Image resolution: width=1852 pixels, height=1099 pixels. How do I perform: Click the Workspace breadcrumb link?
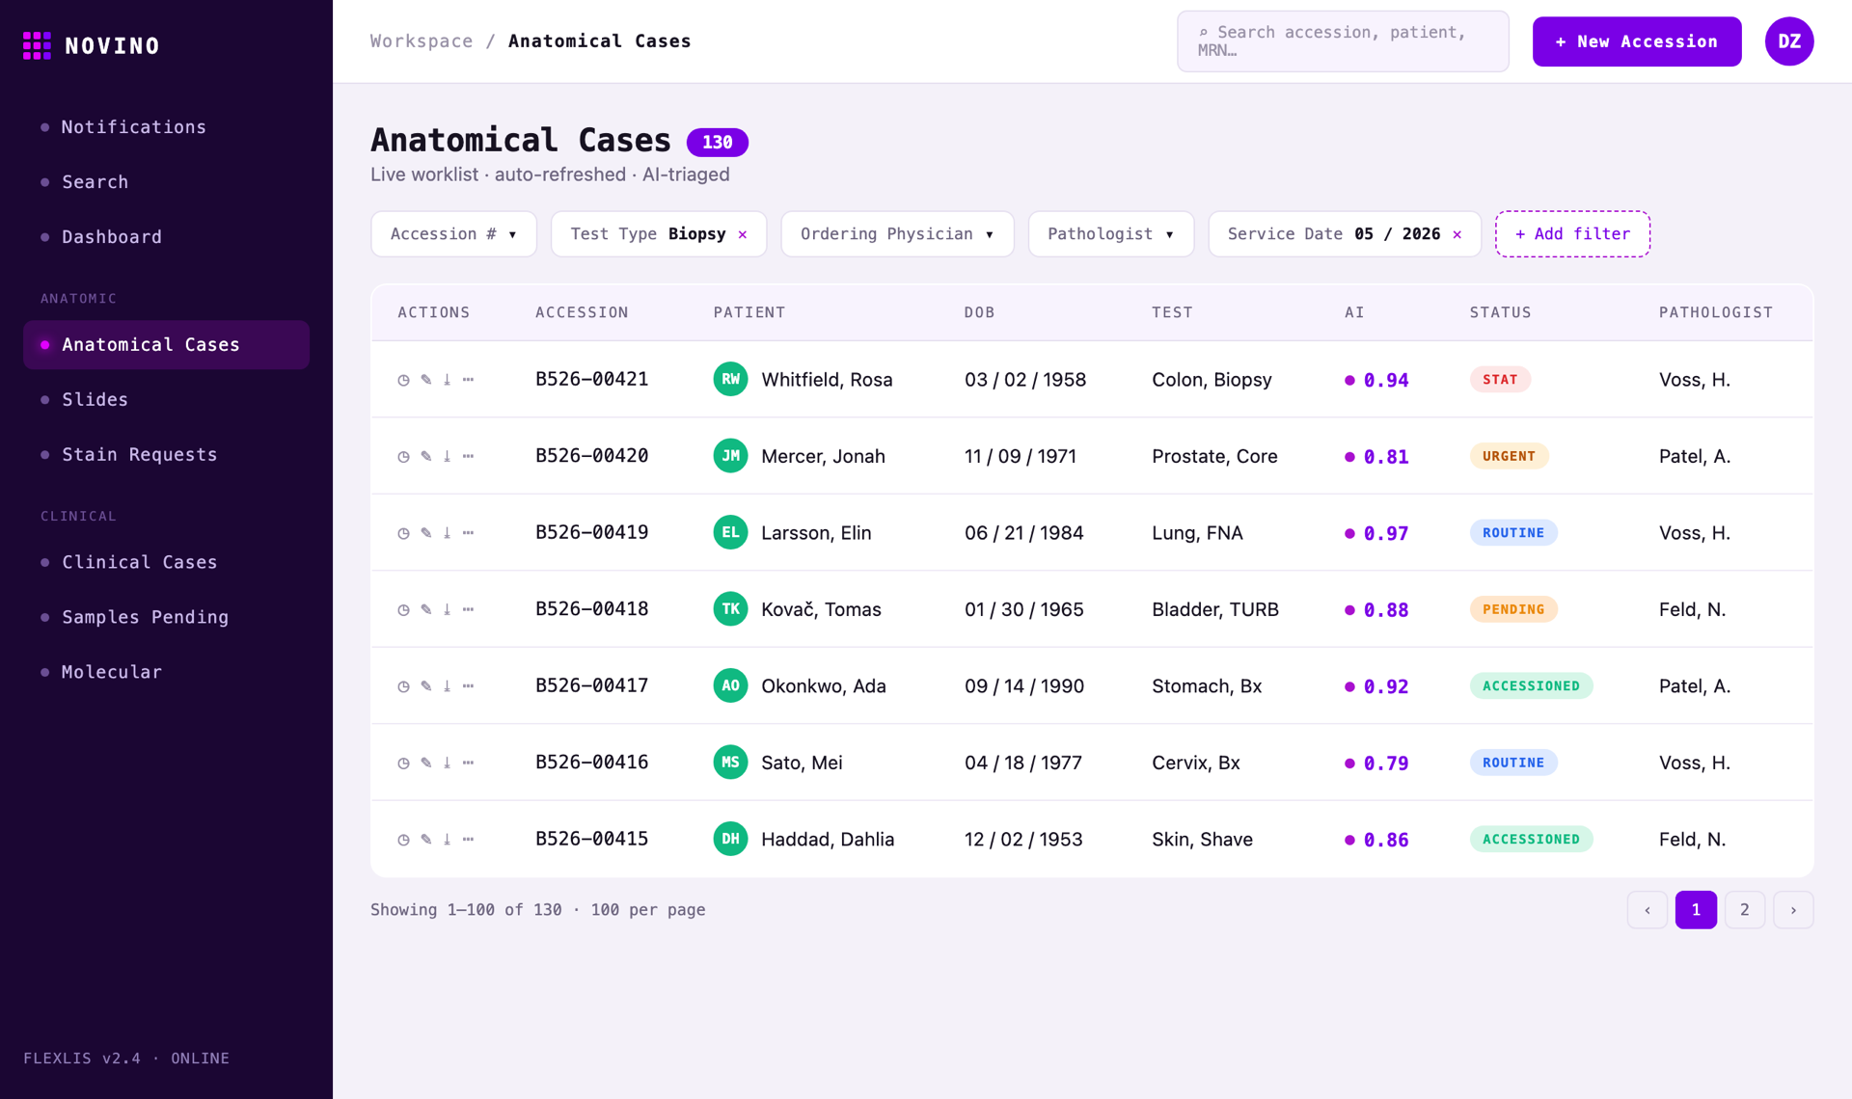click(x=422, y=41)
